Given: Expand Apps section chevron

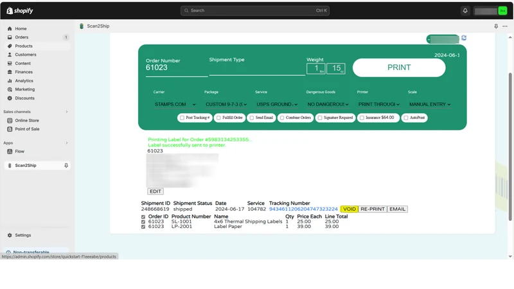Looking at the screenshot, I should pos(67,143).
